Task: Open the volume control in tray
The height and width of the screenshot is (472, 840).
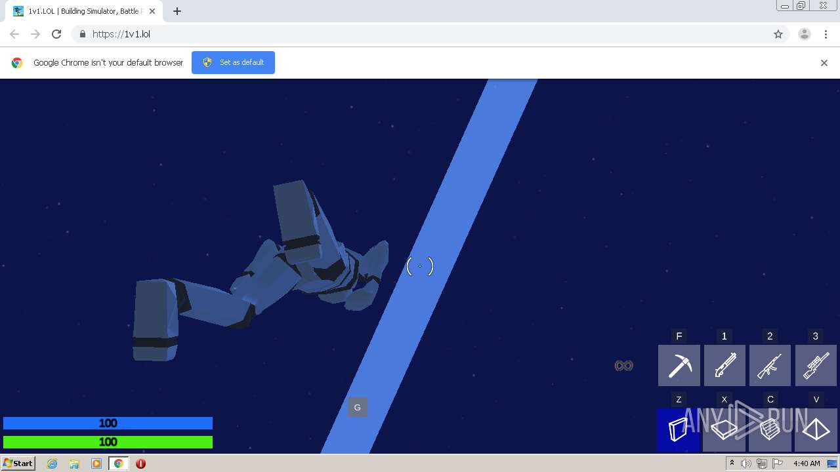Action: 746,463
